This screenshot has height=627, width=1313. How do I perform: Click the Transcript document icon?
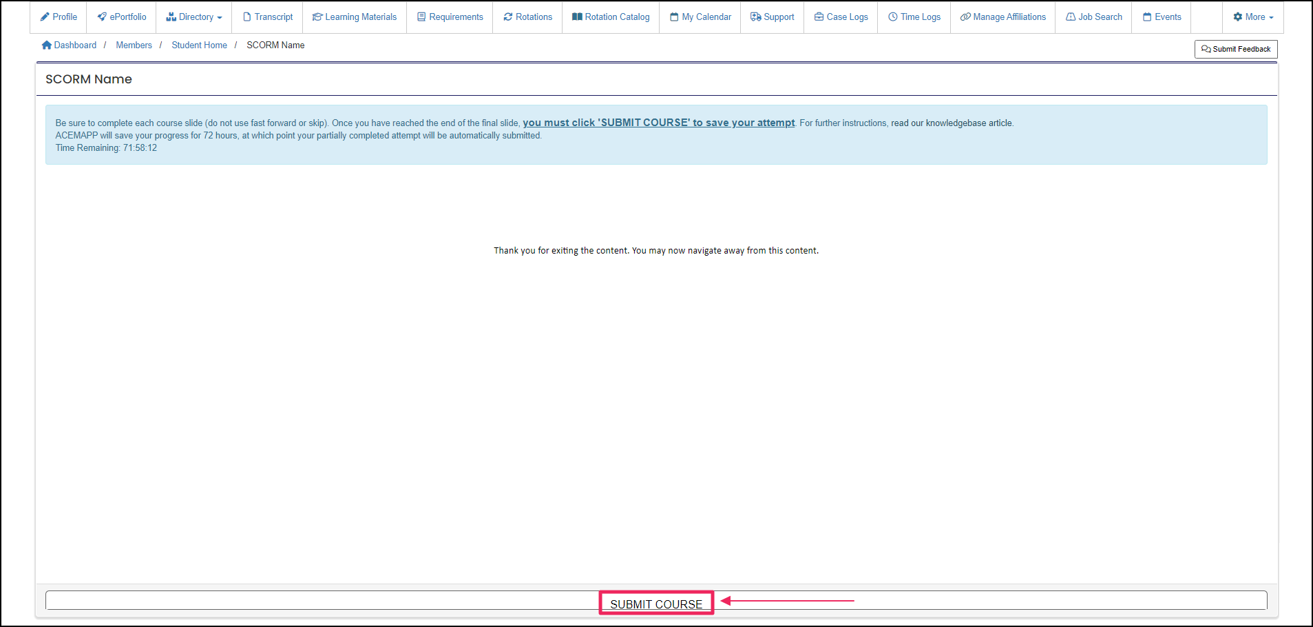247,17
